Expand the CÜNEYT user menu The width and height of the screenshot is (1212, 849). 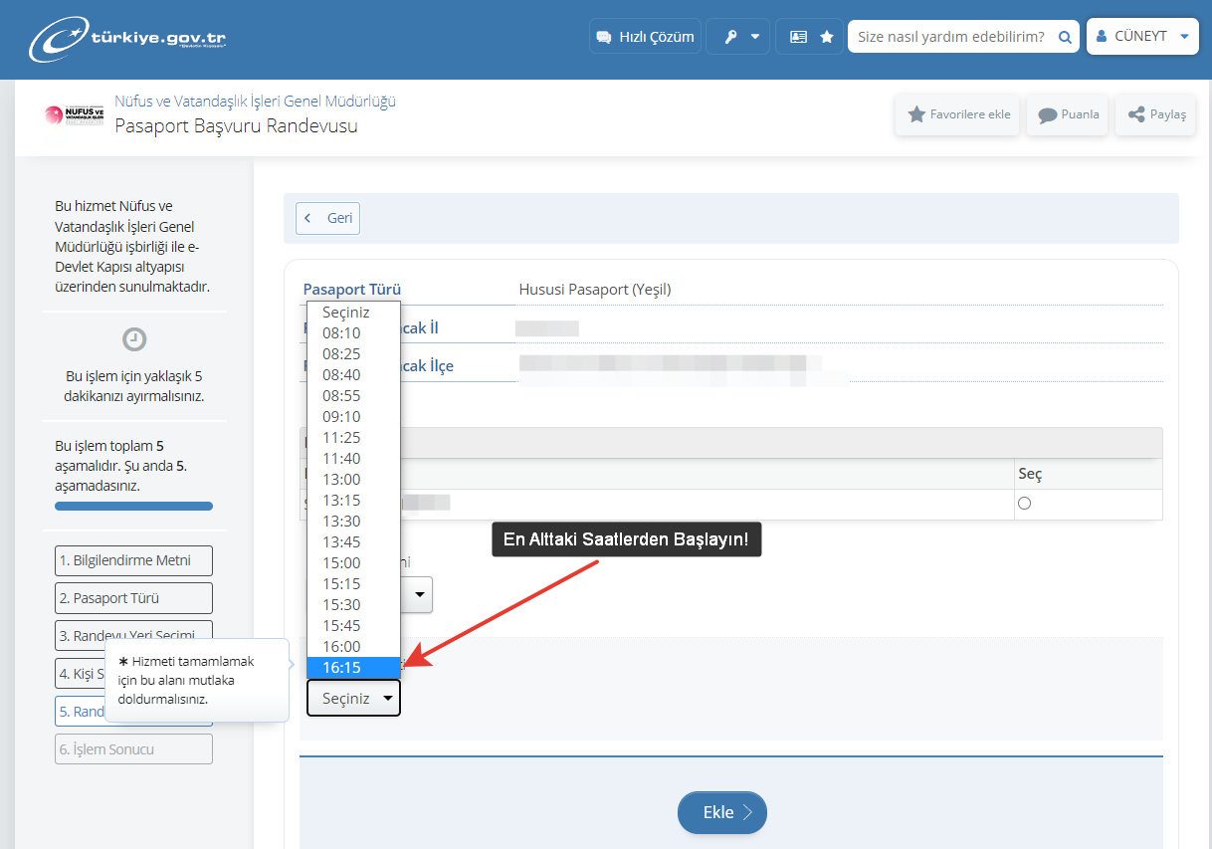tap(1141, 37)
